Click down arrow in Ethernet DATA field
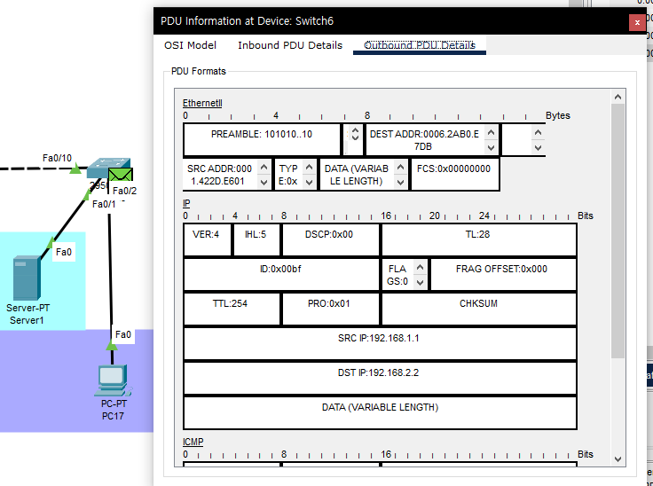The image size is (653, 486). coord(400,182)
